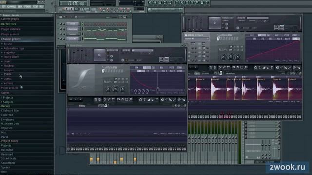This screenshot has height=175, width=312.
Task: Select the CUT tab in front Slicex envelope
Action: [x=154, y=68]
